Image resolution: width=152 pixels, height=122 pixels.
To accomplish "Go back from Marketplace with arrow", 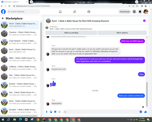I will pyautogui.click(x=3, y=19).
